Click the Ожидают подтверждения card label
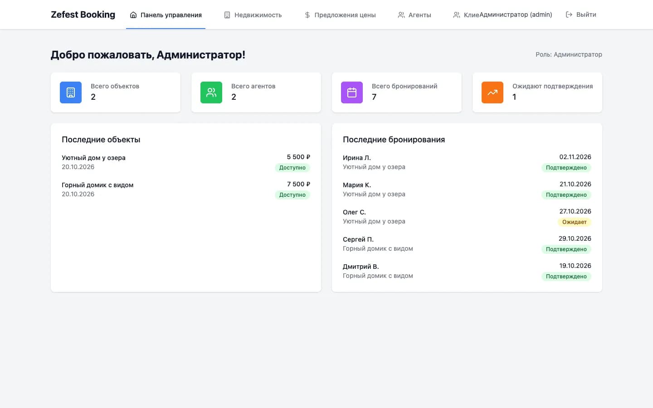653x408 pixels. (553, 86)
